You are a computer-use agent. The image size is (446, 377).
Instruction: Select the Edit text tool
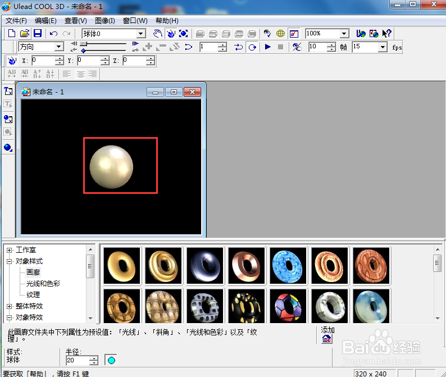click(x=8, y=104)
